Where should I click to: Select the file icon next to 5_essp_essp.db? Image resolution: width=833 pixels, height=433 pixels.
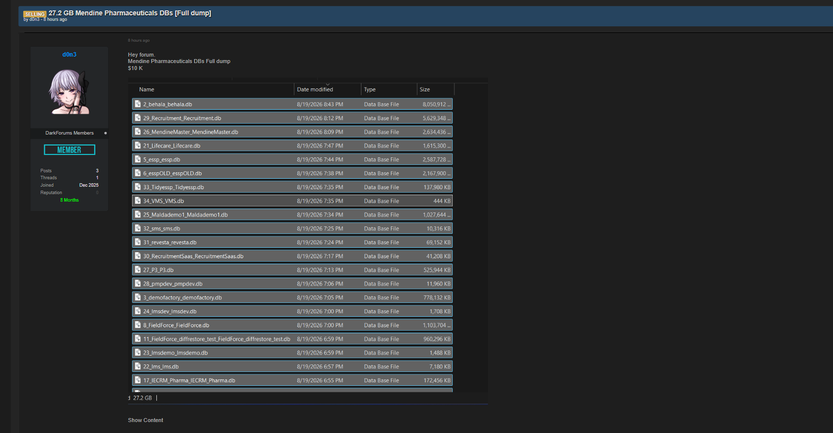(138, 159)
